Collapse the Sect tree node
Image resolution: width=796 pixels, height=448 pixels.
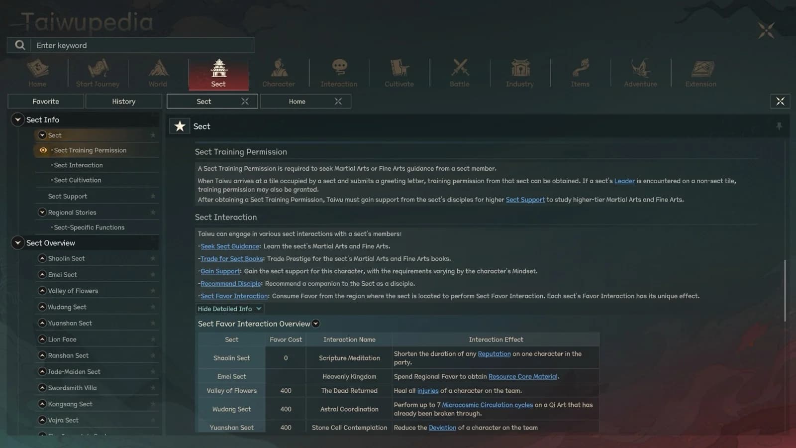tap(42, 135)
